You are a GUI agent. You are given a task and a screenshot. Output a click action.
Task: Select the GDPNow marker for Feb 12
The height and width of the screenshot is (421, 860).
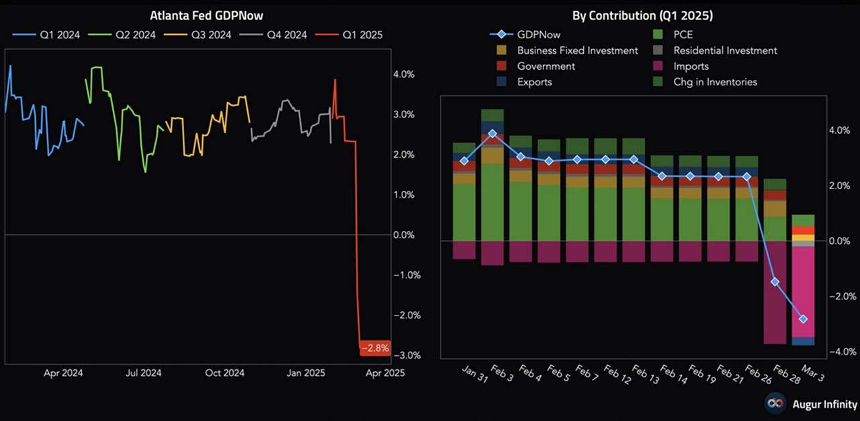click(x=605, y=159)
